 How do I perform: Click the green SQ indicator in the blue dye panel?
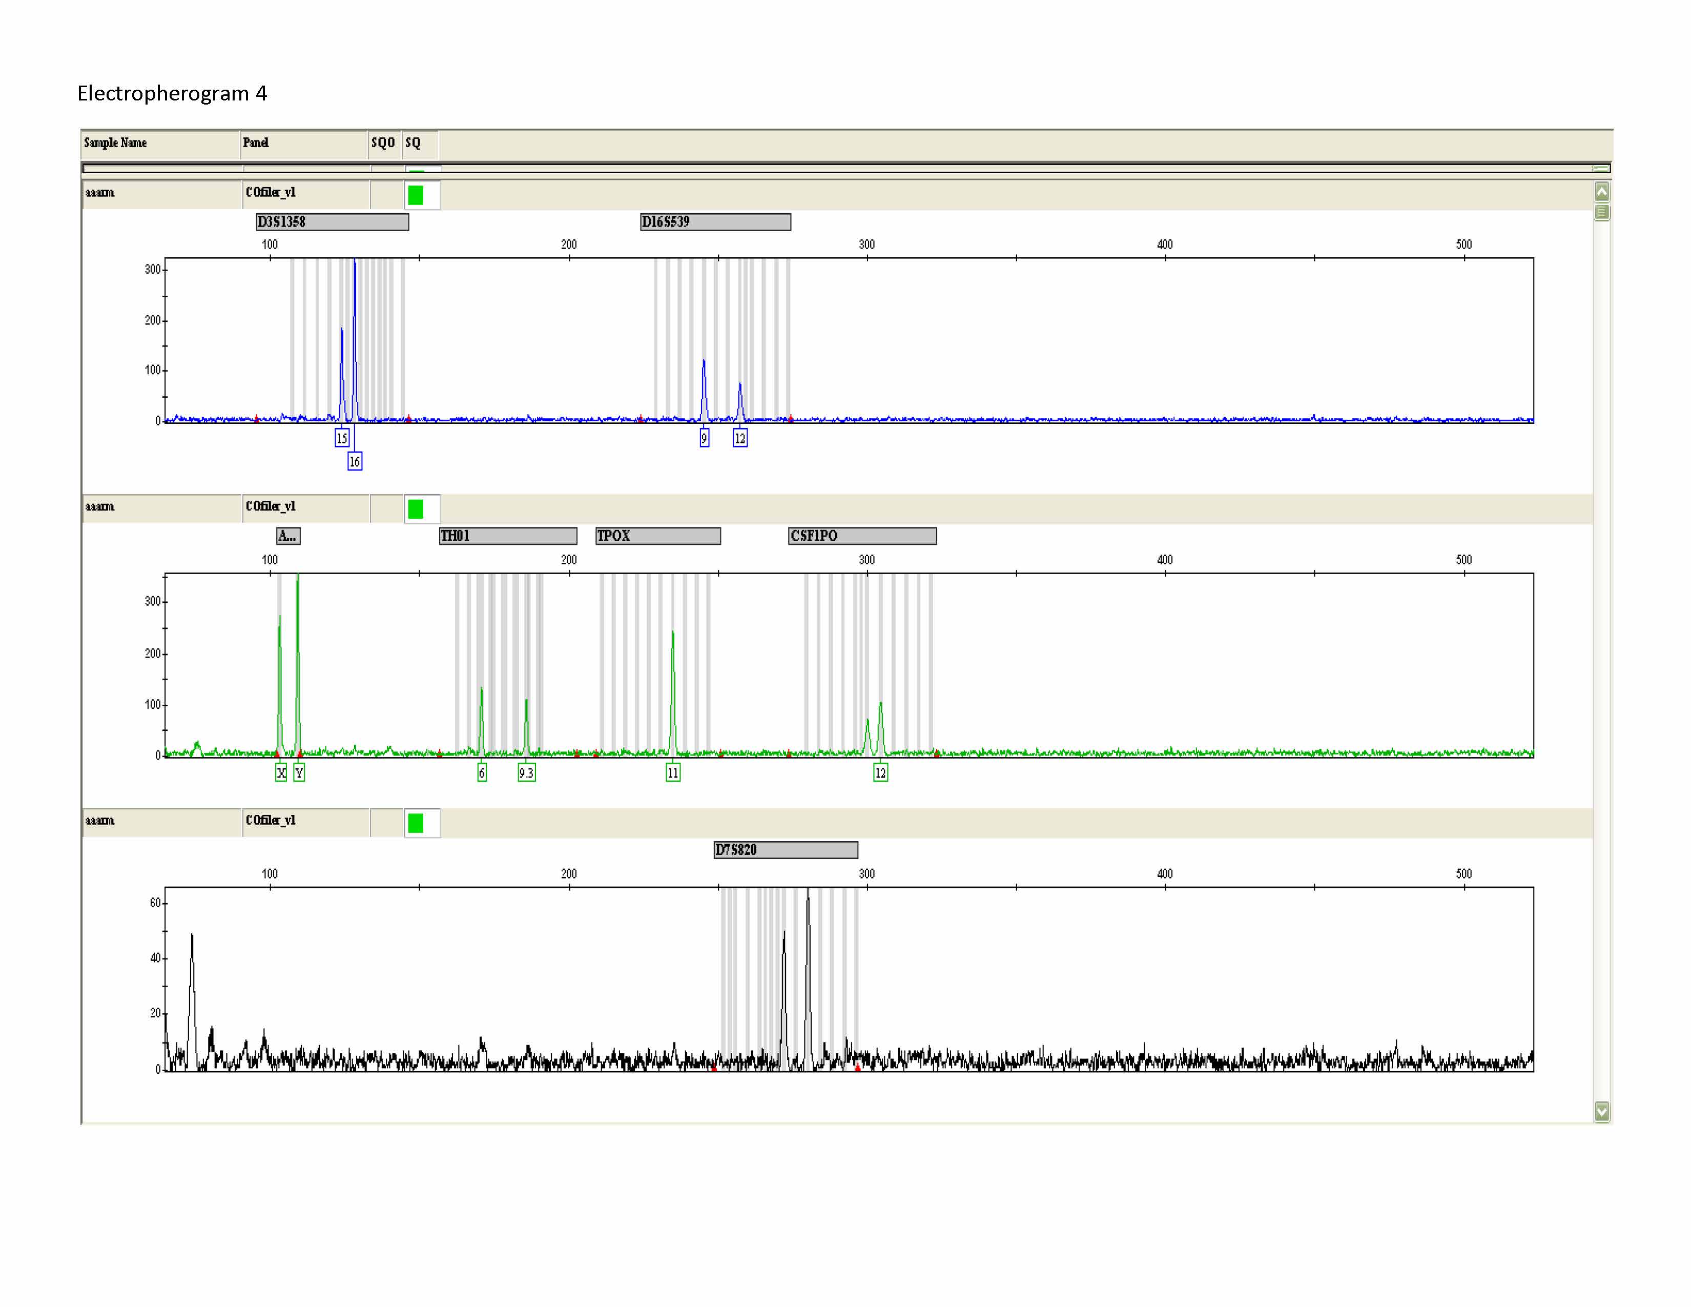[416, 195]
